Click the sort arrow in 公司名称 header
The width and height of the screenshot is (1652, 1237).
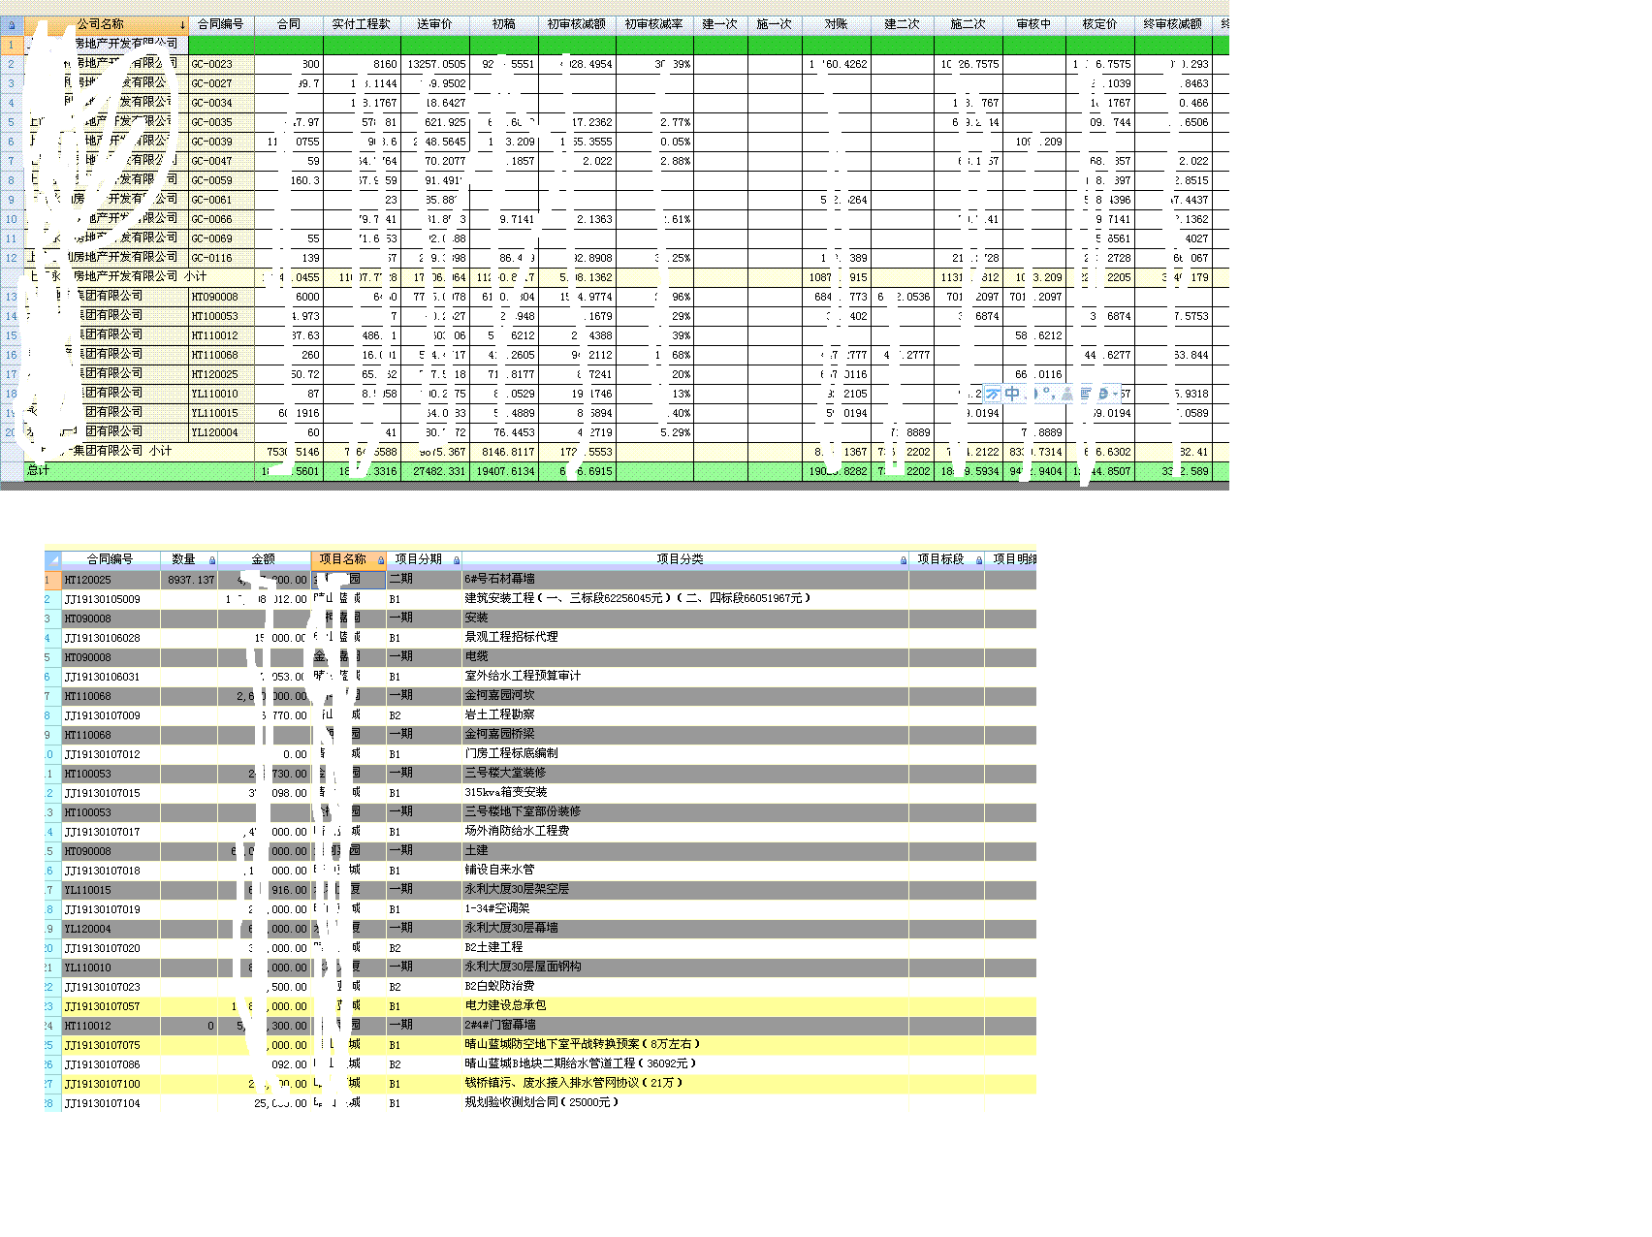click(x=182, y=25)
